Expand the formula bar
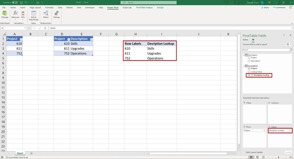The image size is (294, 159). coord(292,28)
